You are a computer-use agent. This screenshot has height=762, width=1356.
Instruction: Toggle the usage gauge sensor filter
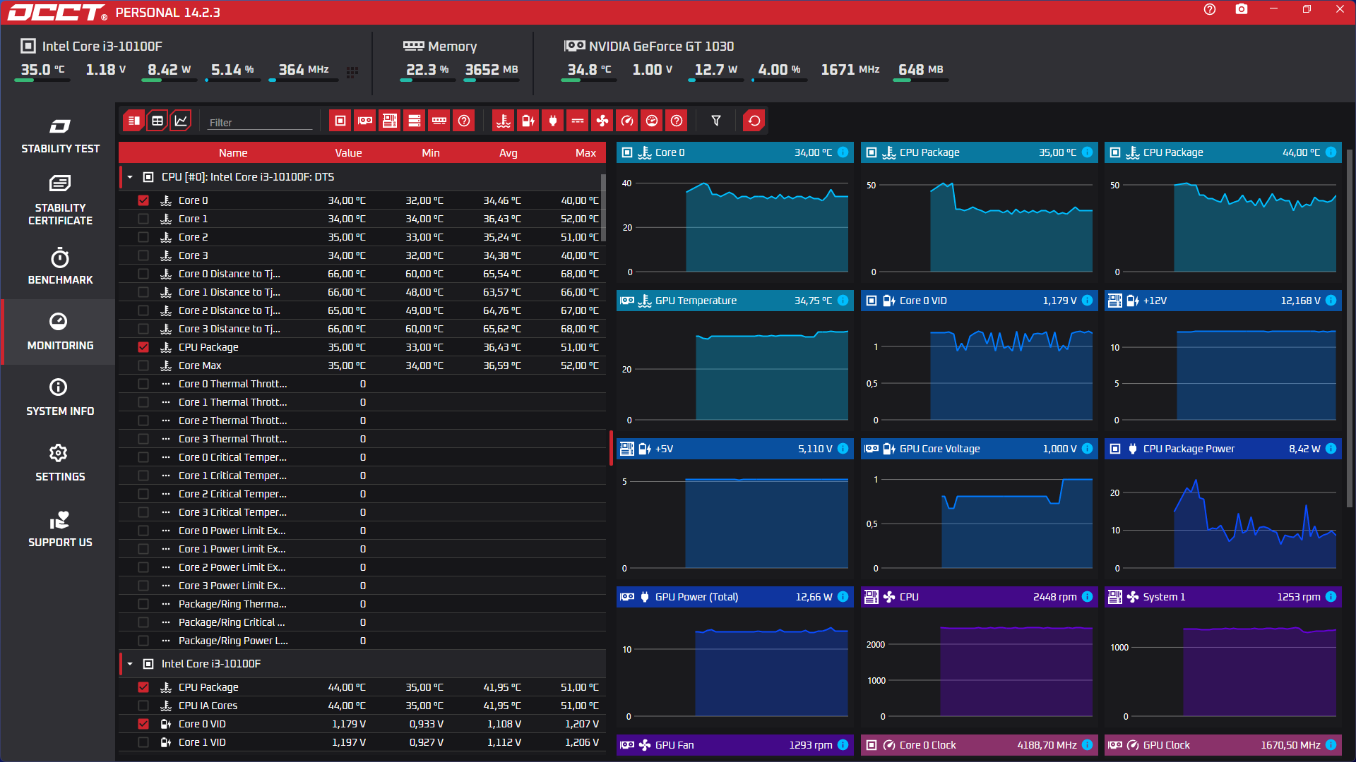point(652,121)
